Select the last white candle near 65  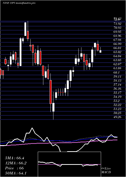[100, 51]
